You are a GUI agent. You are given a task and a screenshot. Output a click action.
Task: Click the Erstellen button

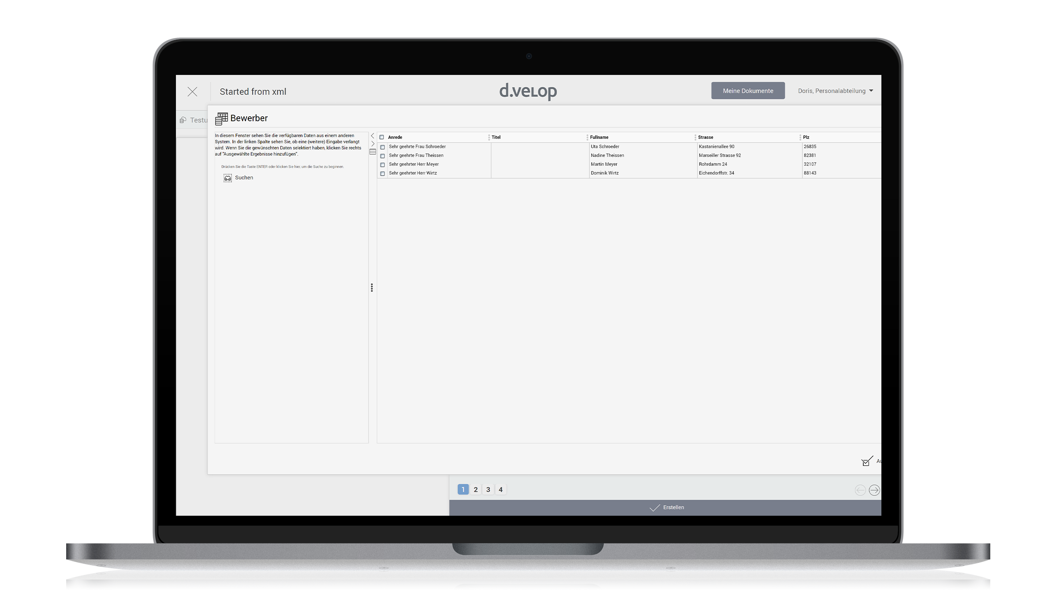pos(665,508)
